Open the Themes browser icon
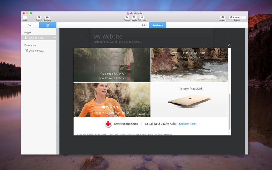Image resolution: width=272 pixels, height=170 pixels. tap(127, 17)
